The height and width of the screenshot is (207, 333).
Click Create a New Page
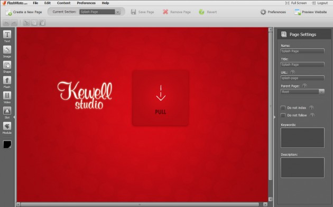(24, 12)
